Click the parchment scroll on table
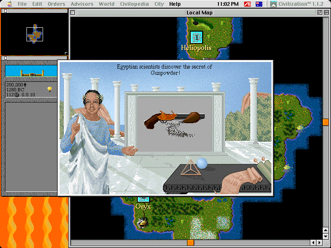Screen dimensions: 331x248 click(x=240, y=180)
